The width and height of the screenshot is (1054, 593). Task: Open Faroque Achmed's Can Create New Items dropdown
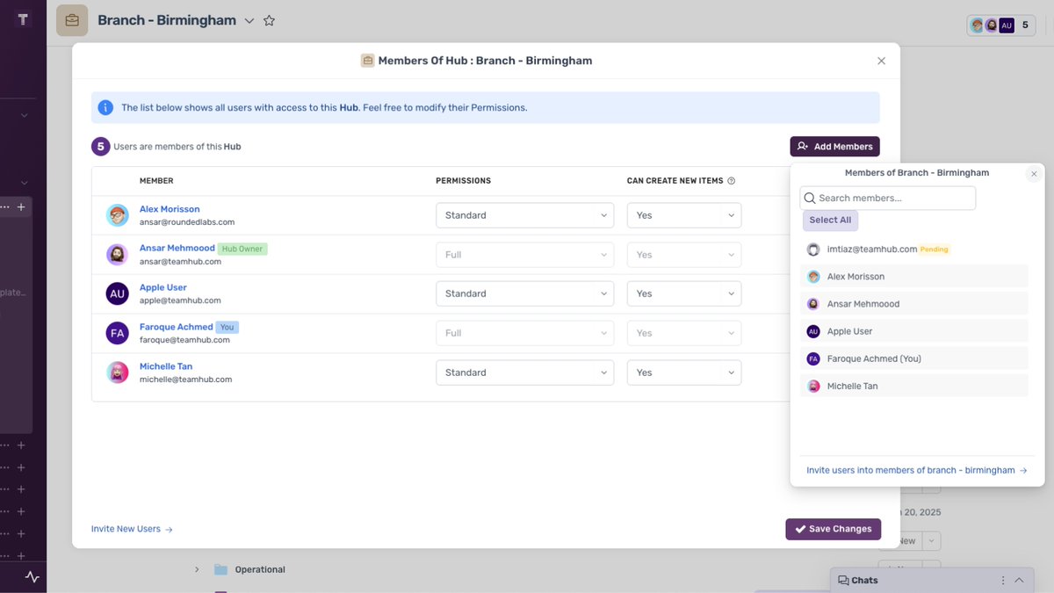coord(684,333)
